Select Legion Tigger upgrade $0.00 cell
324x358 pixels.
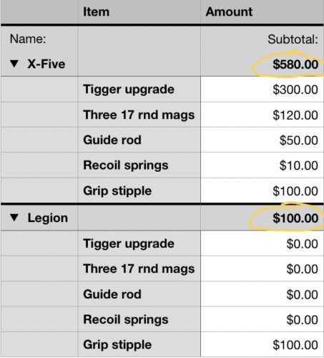click(262, 243)
